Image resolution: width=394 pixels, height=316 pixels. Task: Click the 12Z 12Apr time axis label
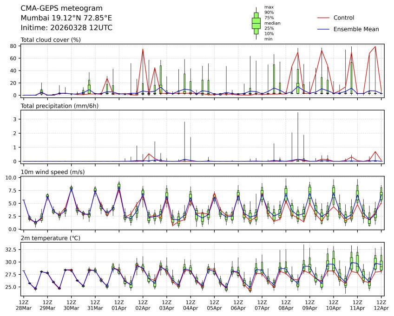click(x=381, y=305)
